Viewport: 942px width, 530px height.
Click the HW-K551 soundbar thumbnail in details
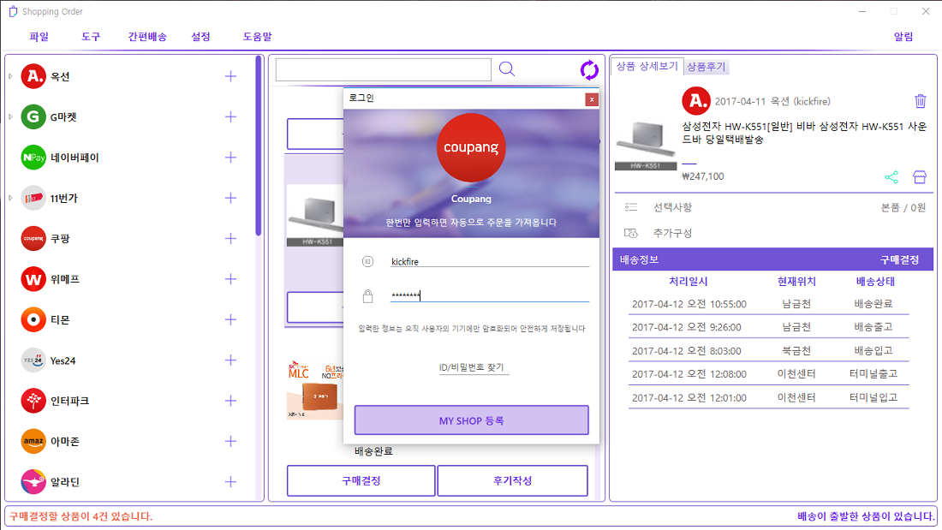[646, 145]
